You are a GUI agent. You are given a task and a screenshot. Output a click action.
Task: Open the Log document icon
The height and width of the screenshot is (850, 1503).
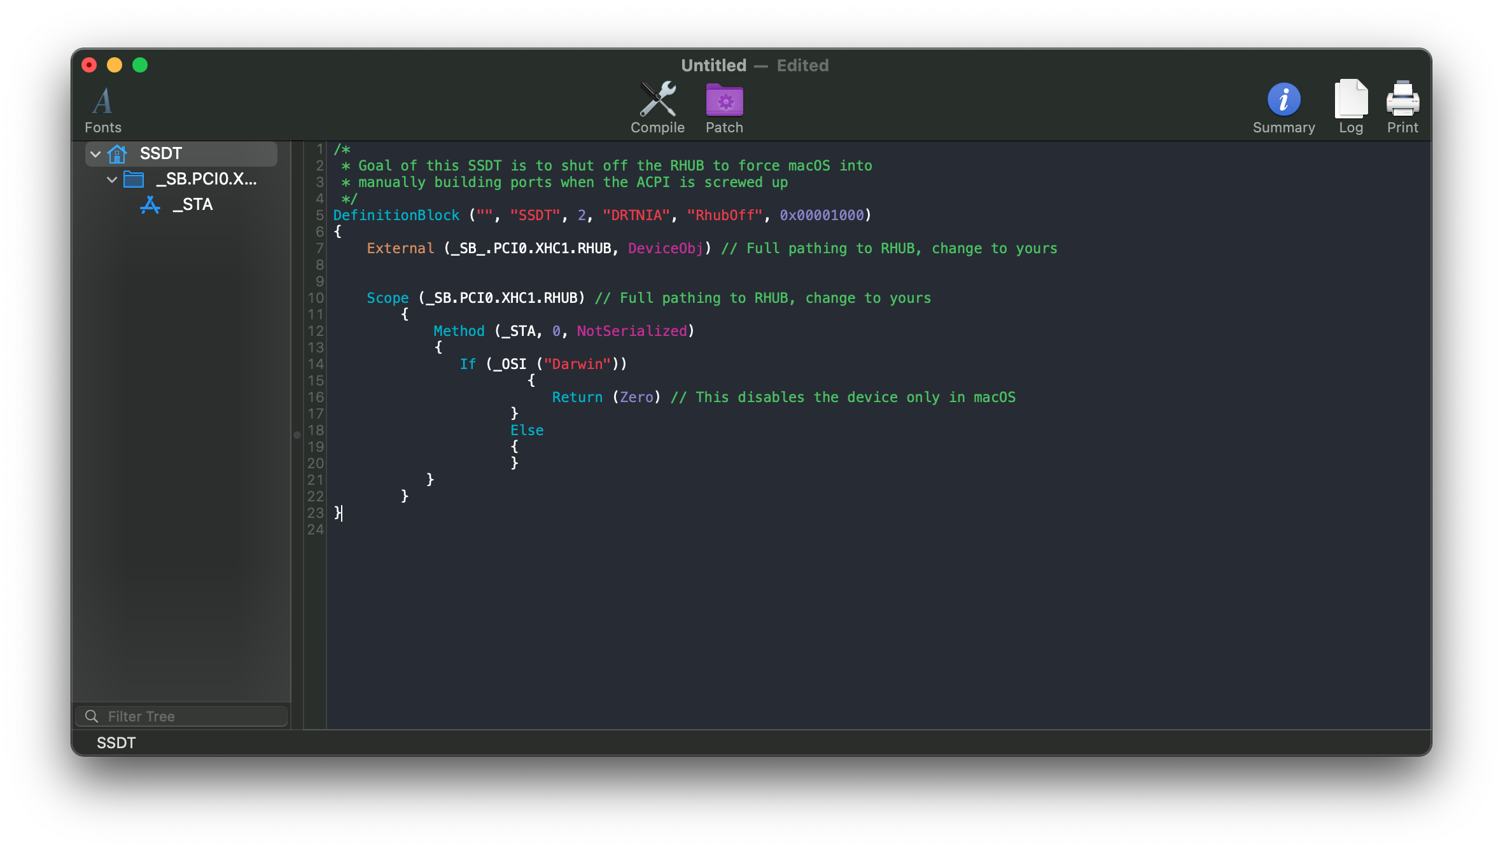click(x=1350, y=99)
